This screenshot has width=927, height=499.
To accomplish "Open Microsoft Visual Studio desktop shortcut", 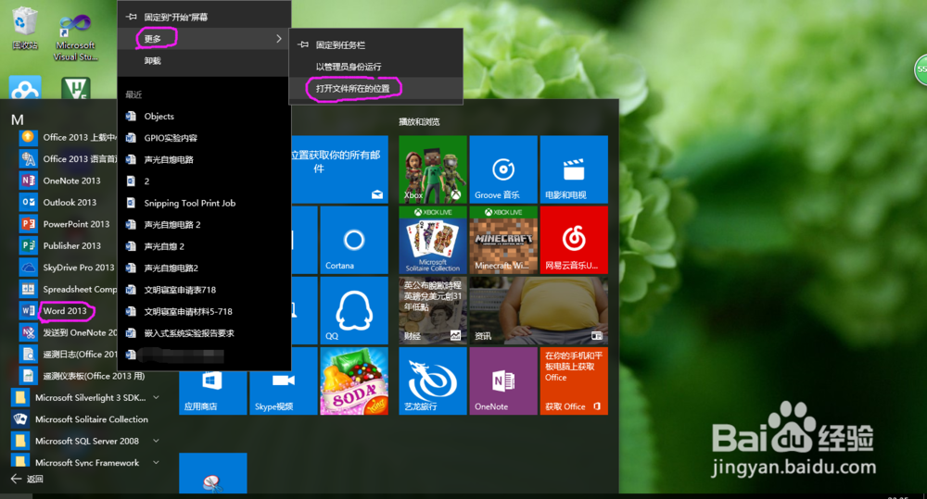I will (x=75, y=37).
